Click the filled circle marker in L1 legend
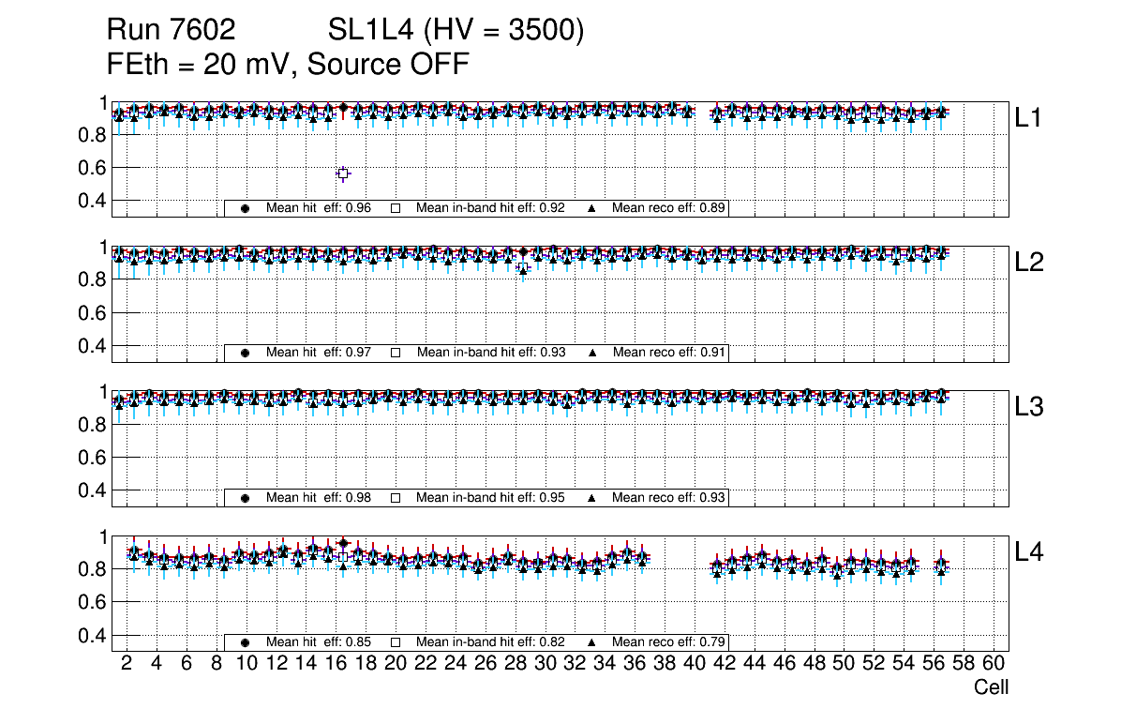The height and width of the screenshot is (724, 1121). [246, 208]
